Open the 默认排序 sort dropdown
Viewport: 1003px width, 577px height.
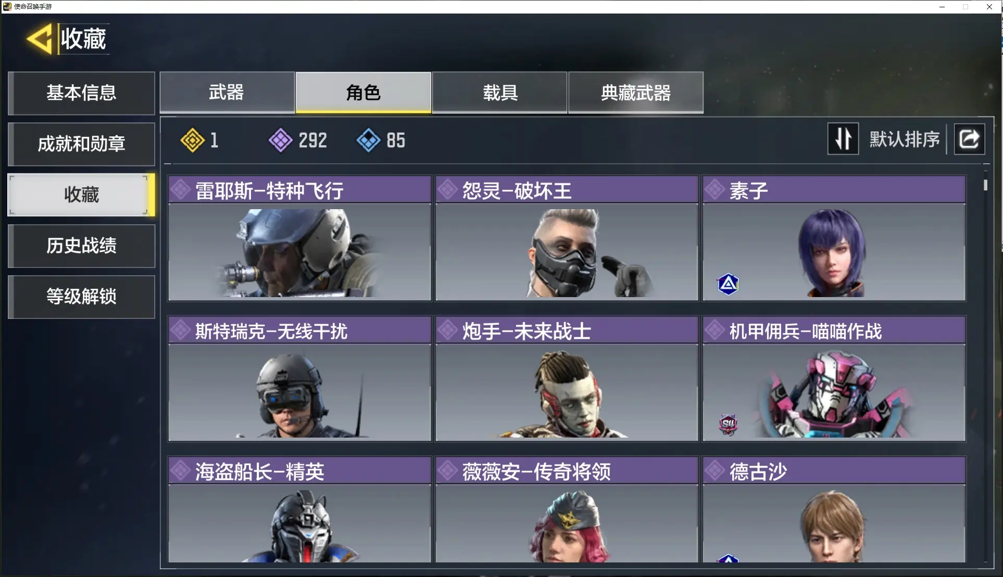click(x=905, y=139)
